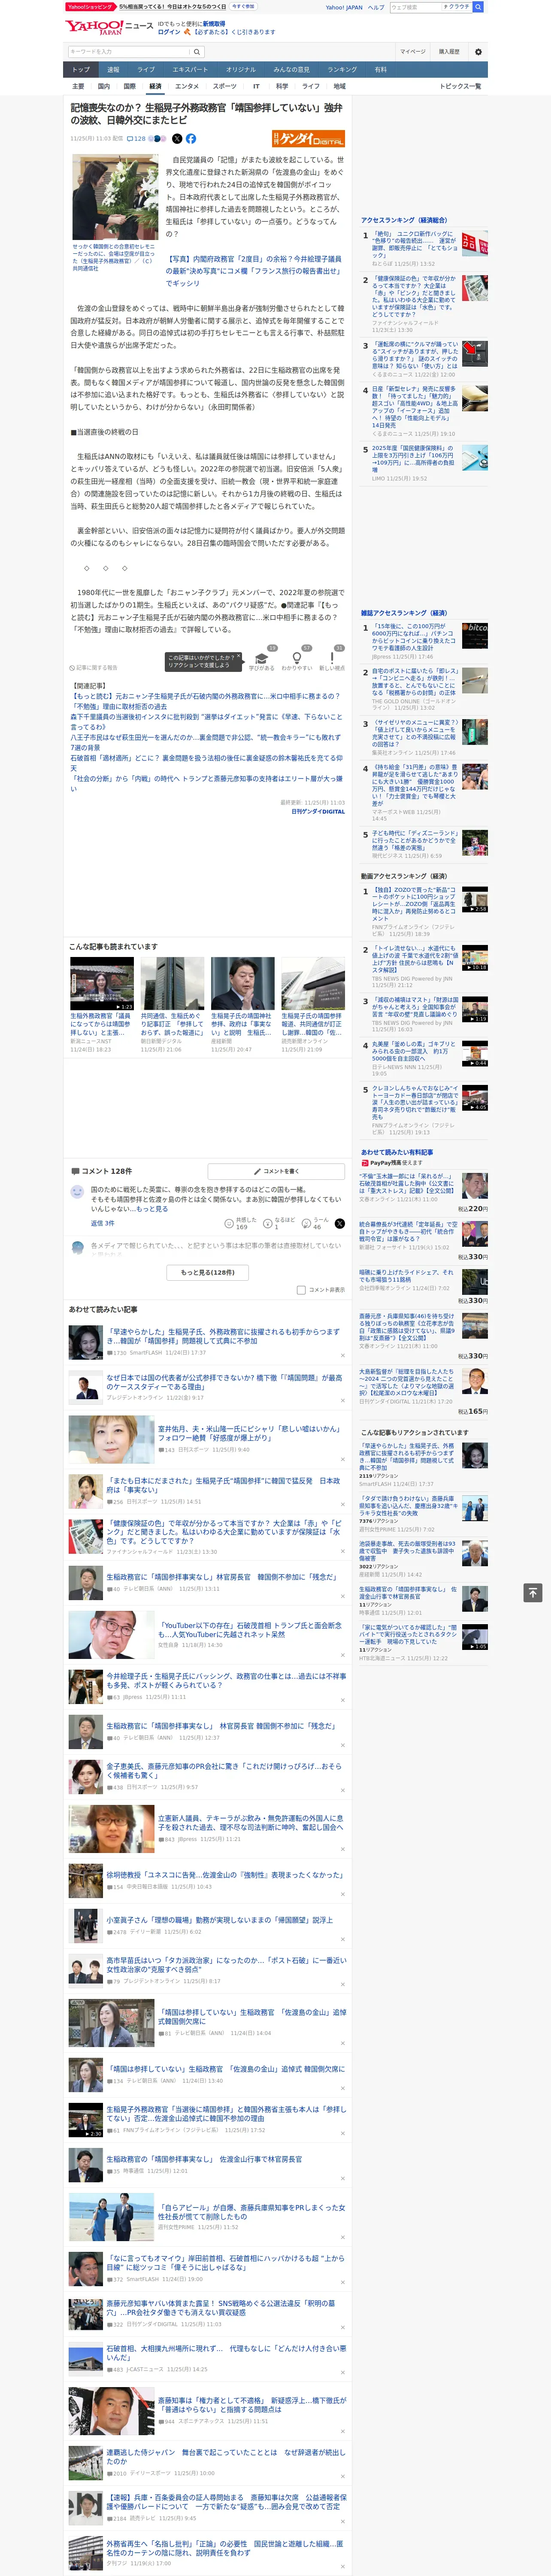The height and width of the screenshot is (2576, 551).
Task: Select the ランキング tab
Action: 342,70
